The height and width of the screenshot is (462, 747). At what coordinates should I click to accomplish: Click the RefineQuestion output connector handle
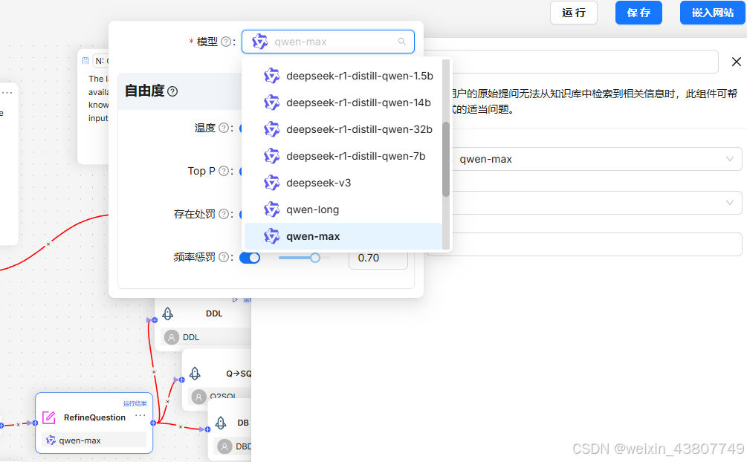pos(153,423)
